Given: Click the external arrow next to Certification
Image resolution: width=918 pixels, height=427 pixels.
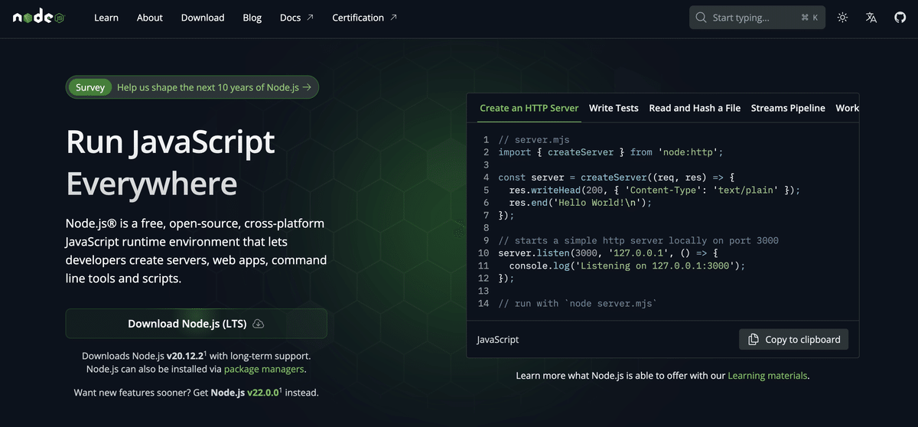Looking at the screenshot, I should point(393,18).
